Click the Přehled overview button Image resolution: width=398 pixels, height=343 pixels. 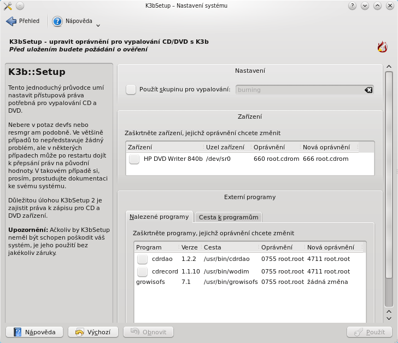(x=23, y=21)
